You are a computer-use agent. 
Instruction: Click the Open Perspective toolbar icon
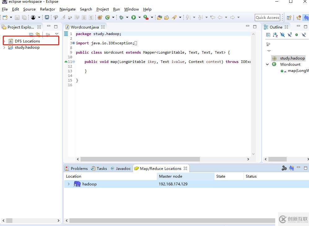point(289,18)
